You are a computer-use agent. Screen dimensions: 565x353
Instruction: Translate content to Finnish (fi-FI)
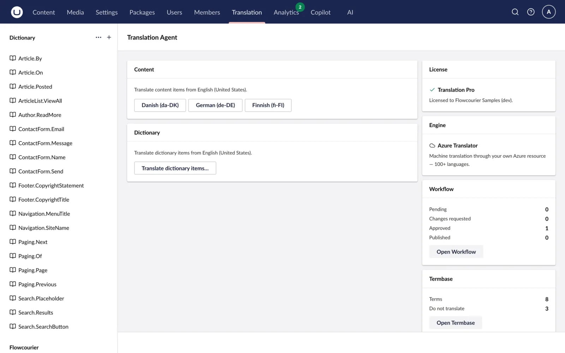click(268, 105)
